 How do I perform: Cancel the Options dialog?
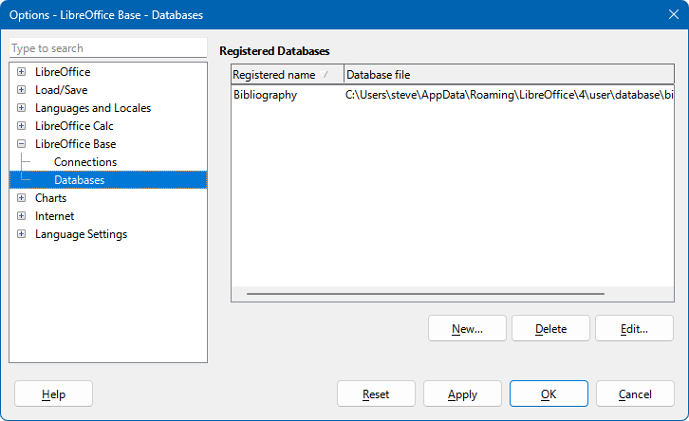point(635,394)
